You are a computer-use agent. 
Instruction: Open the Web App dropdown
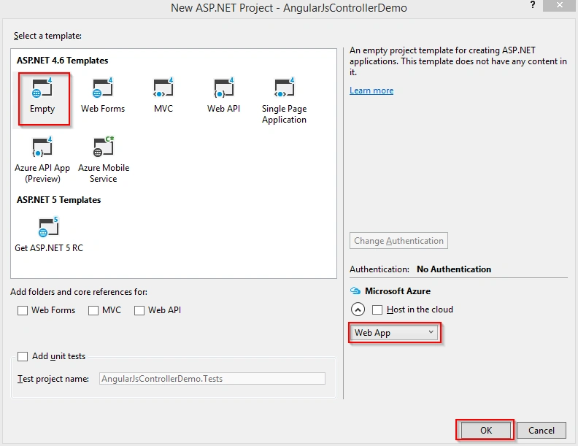393,332
